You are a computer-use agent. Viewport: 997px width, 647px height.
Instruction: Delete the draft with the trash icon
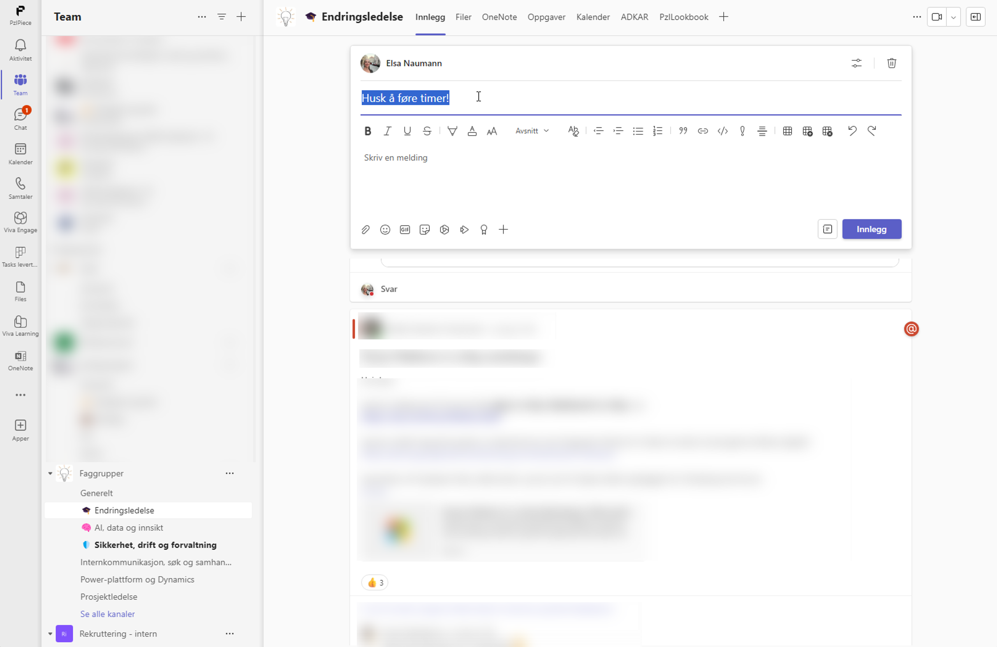pos(891,63)
